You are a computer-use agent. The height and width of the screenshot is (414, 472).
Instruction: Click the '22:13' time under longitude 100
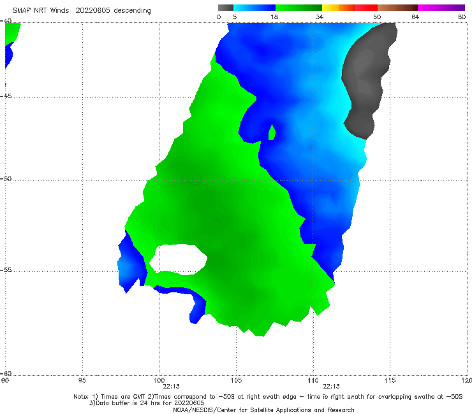(x=171, y=387)
